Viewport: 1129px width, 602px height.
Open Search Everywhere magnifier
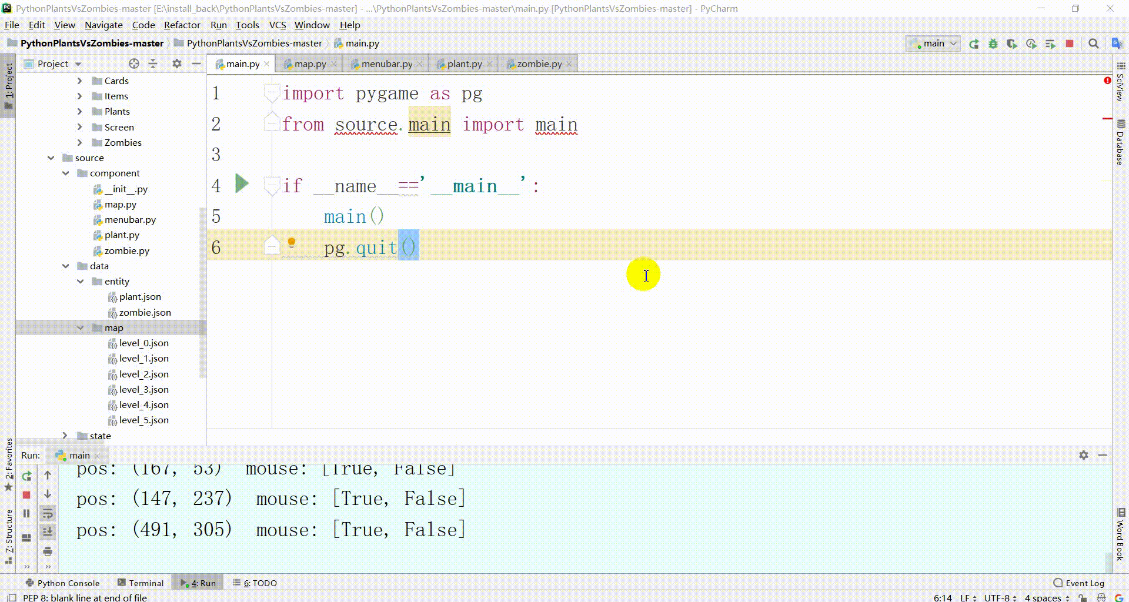click(1093, 44)
